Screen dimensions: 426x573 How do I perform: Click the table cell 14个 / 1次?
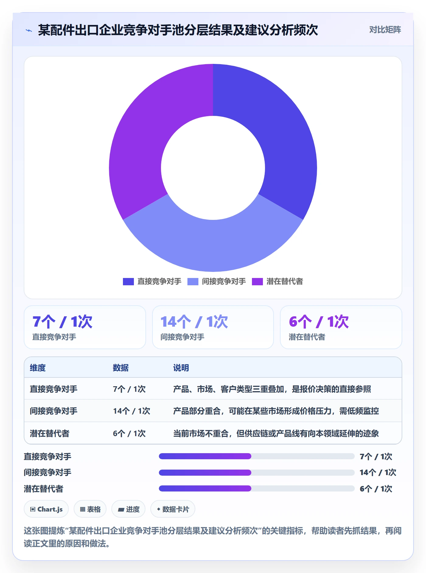point(132,411)
